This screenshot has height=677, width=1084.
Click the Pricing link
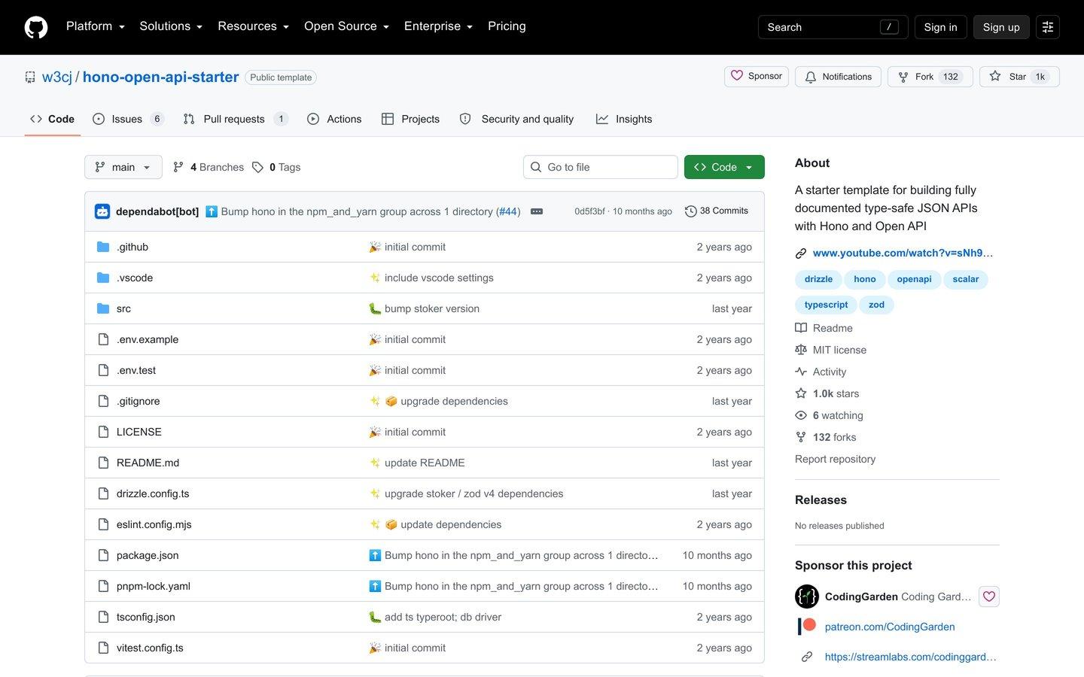coord(507,26)
